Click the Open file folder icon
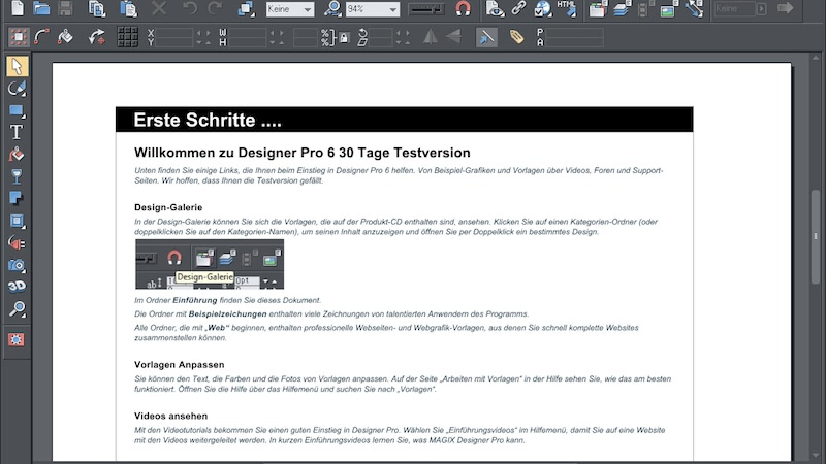826x464 pixels. pyautogui.click(x=41, y=9)
